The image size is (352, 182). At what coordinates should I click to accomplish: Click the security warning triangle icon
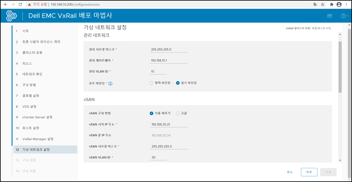tap(29, 4)
